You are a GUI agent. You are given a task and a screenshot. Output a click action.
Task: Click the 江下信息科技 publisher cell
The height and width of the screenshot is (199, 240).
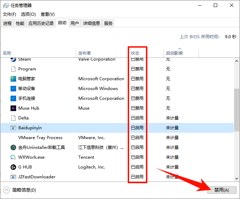click(x=101, y=147)
